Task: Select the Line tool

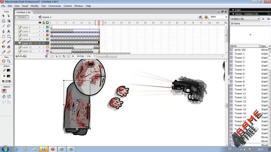Action: click(x=3, y=26)
